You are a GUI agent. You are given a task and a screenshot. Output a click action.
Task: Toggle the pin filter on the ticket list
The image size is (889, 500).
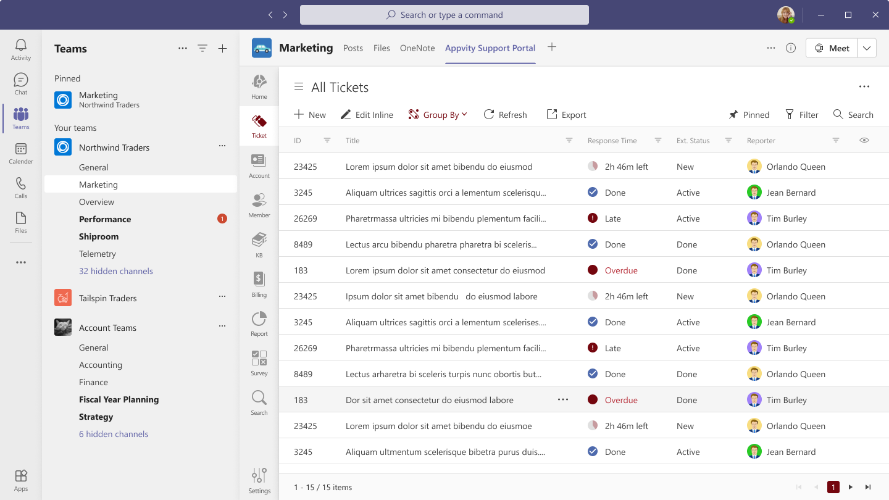pos(749,114)
